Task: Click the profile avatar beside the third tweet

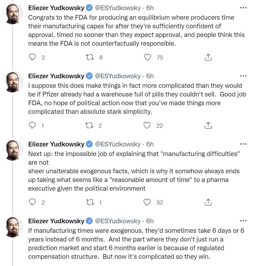Action: coord(13,150)
